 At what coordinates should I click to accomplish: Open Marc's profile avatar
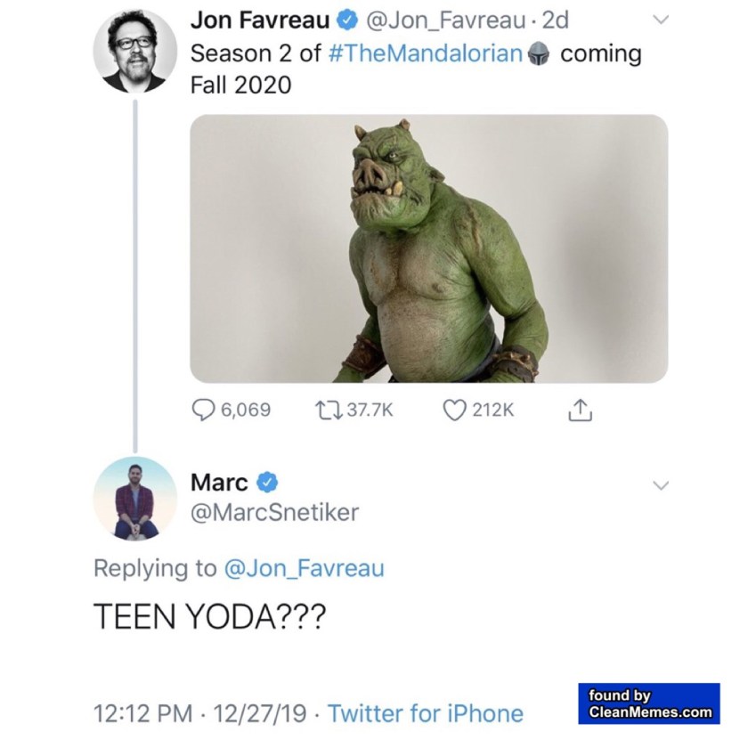point(134,498)
